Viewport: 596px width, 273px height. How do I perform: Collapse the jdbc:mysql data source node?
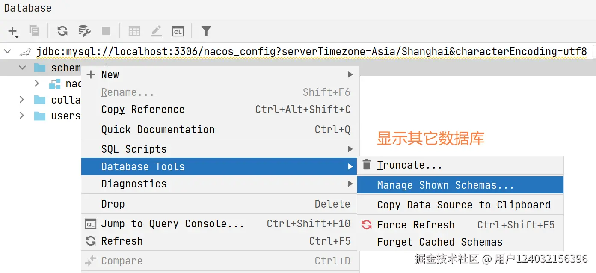(7, 52)
